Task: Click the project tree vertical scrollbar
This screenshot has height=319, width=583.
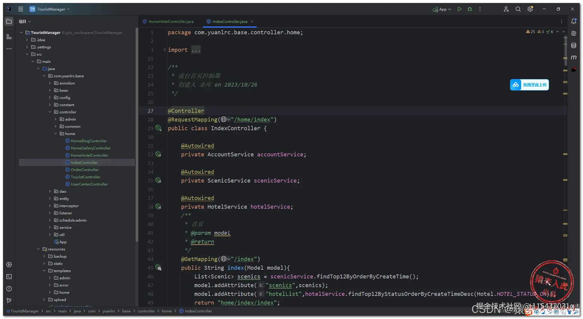Action: click(x=137, y=135)
